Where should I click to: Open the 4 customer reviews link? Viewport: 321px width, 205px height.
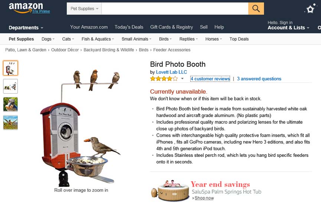tap(210, 79)
